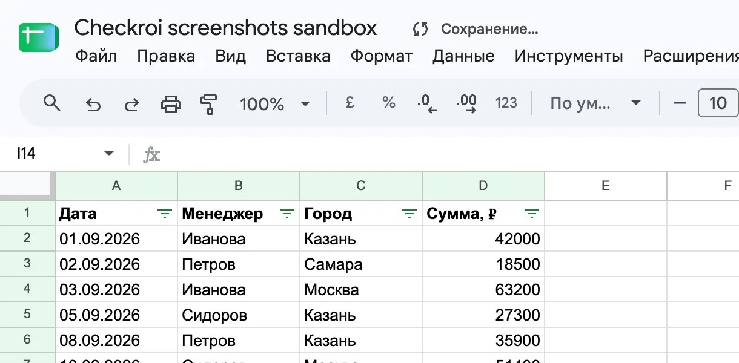Click the amount cell 63200
The width and height of the screenshot is (739, 363).
tap(483, 290)
